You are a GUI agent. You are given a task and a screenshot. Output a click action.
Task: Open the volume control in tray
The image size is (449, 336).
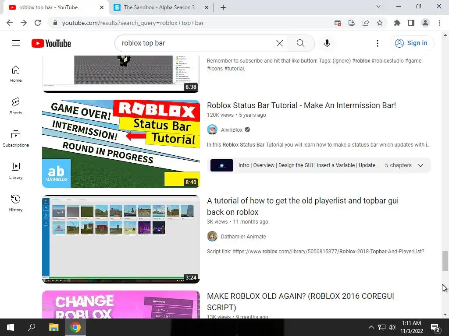point(392,327)
